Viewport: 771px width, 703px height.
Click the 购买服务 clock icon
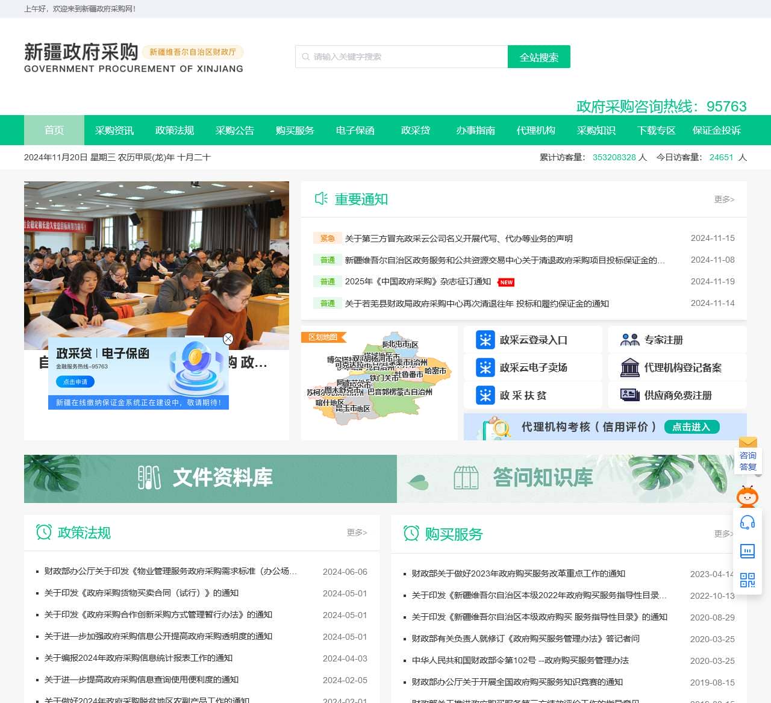[411, 533]
